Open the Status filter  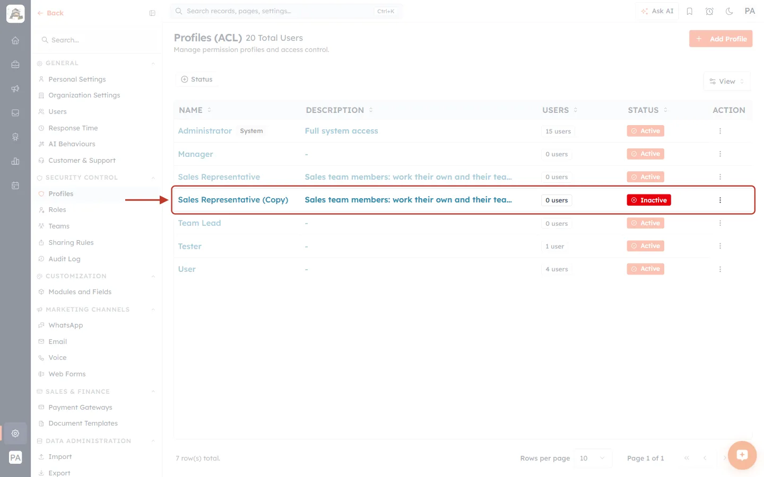pos(196,79)
